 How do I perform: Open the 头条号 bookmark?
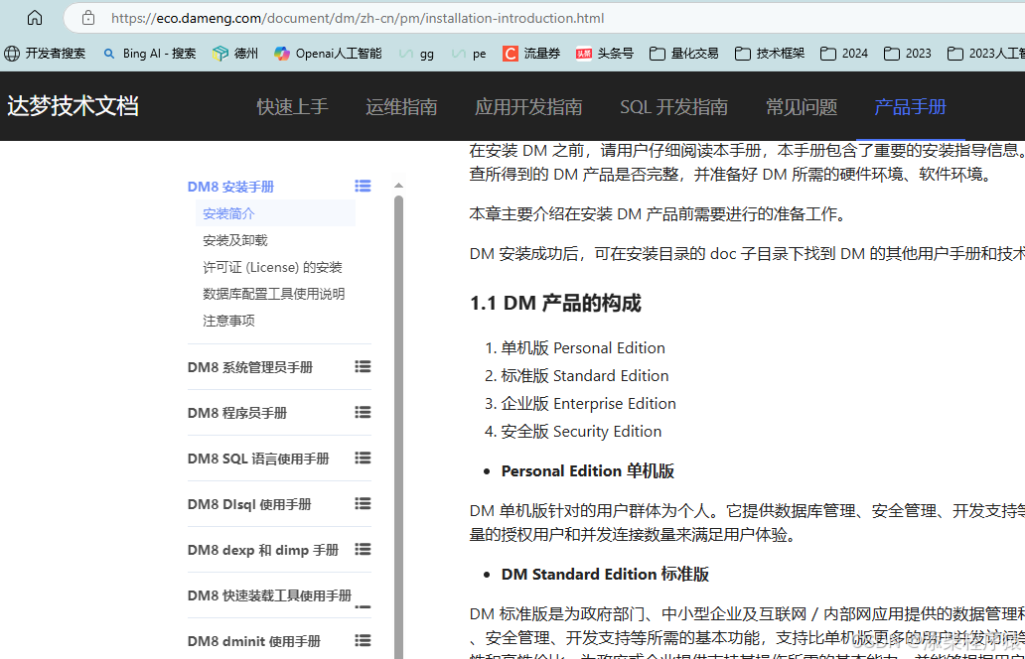[605, 54]
